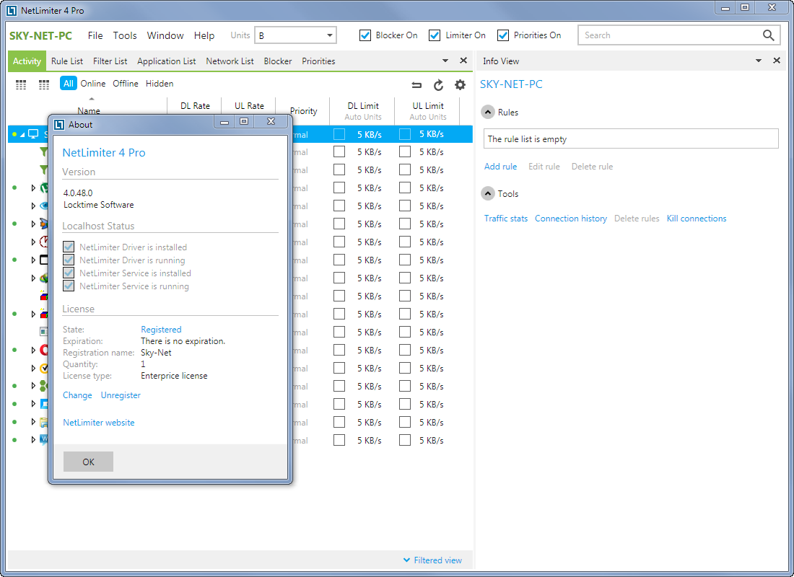This screenshot has height=577, width=794.
Task: Show Hidden items filter
Action: point(160,84)
